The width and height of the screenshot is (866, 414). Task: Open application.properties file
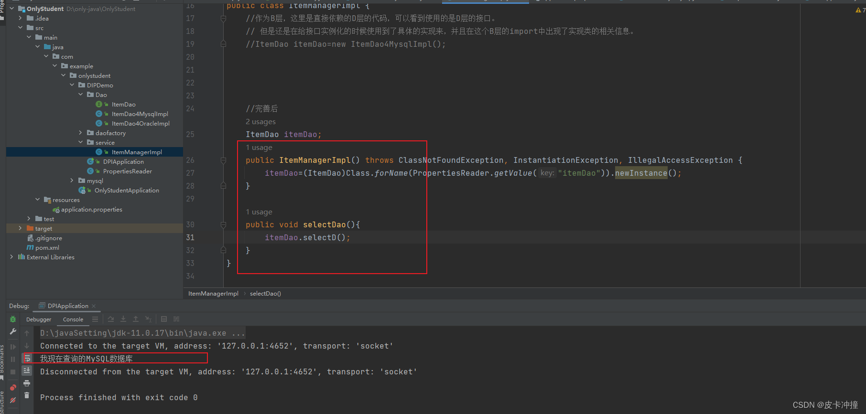tap(91, 209)
